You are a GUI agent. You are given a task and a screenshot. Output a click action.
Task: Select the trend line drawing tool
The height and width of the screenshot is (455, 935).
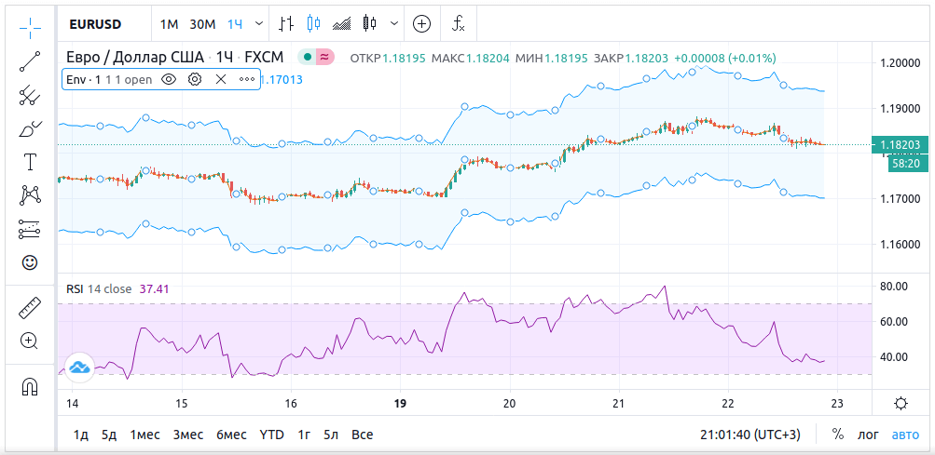click(30, 61)
